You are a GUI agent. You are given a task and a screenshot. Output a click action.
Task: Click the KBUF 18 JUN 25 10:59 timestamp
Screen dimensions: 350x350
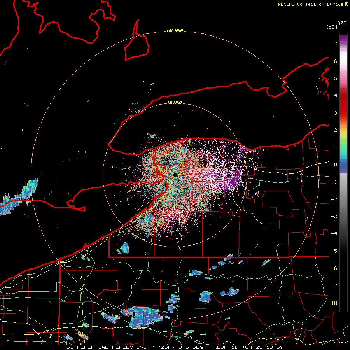[248, 347]
